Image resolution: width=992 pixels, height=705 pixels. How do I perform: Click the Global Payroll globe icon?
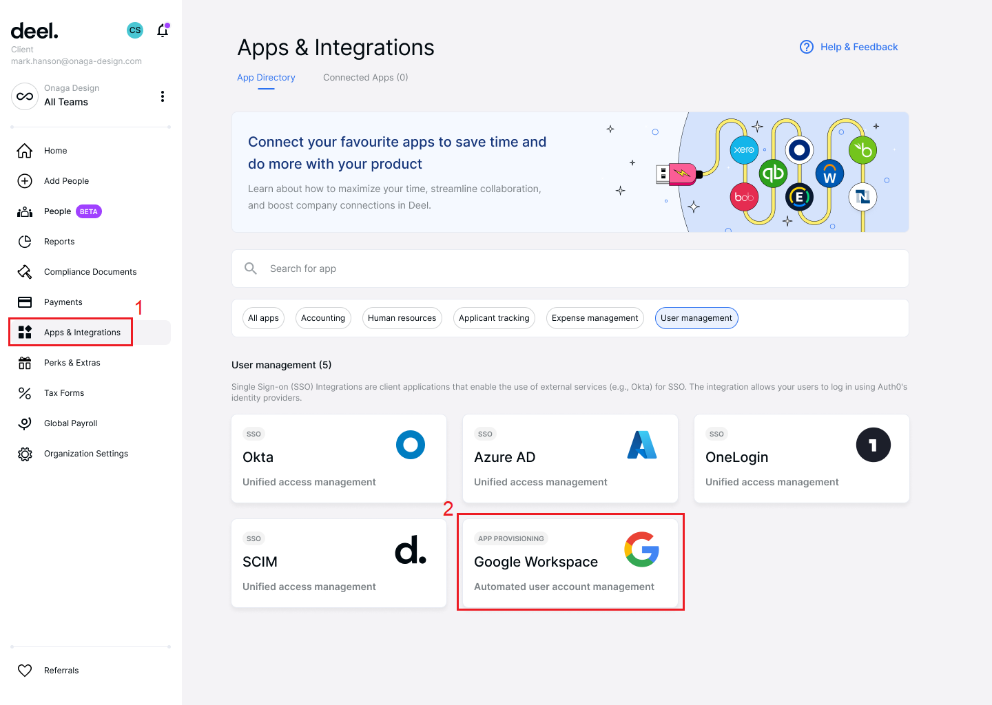[25, 423]
